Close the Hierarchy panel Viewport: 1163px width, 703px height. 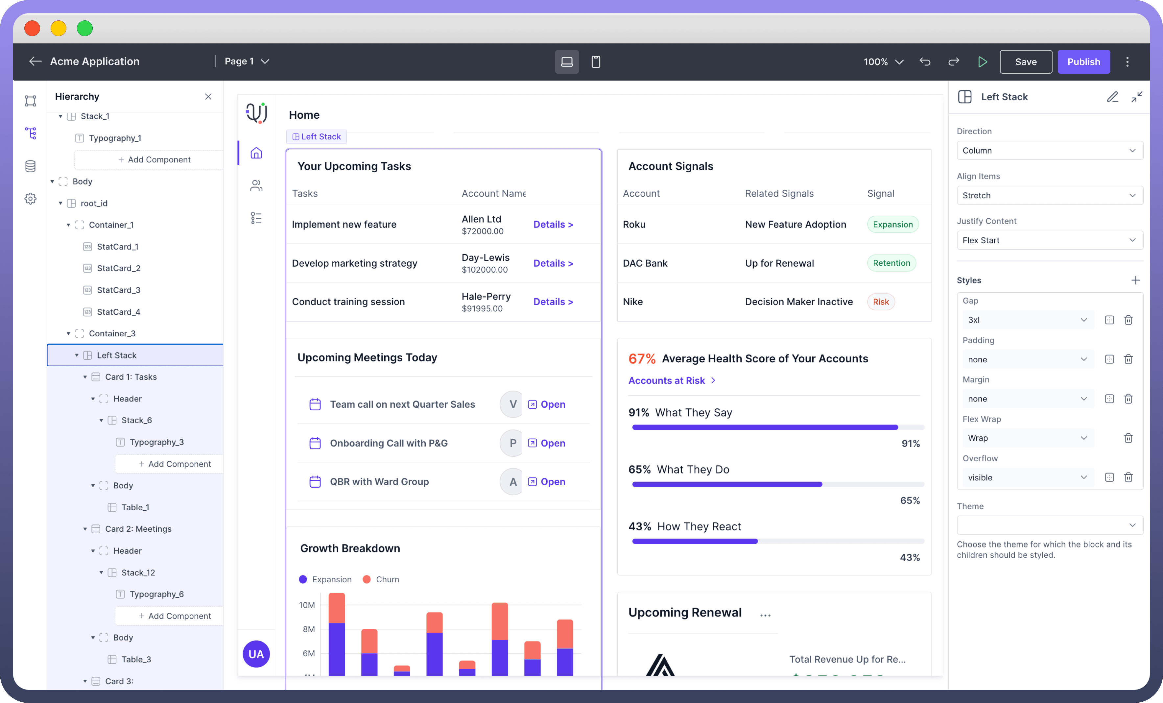pyautogui.click(x=208, y=97)
